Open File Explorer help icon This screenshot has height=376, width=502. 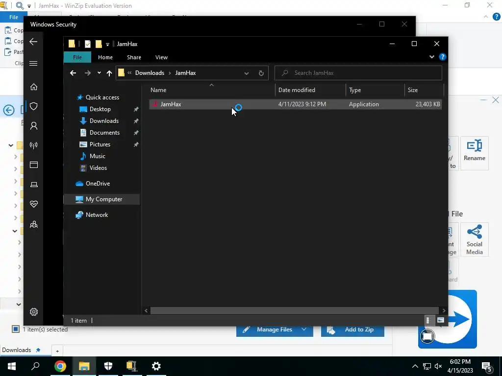[443, 57]
